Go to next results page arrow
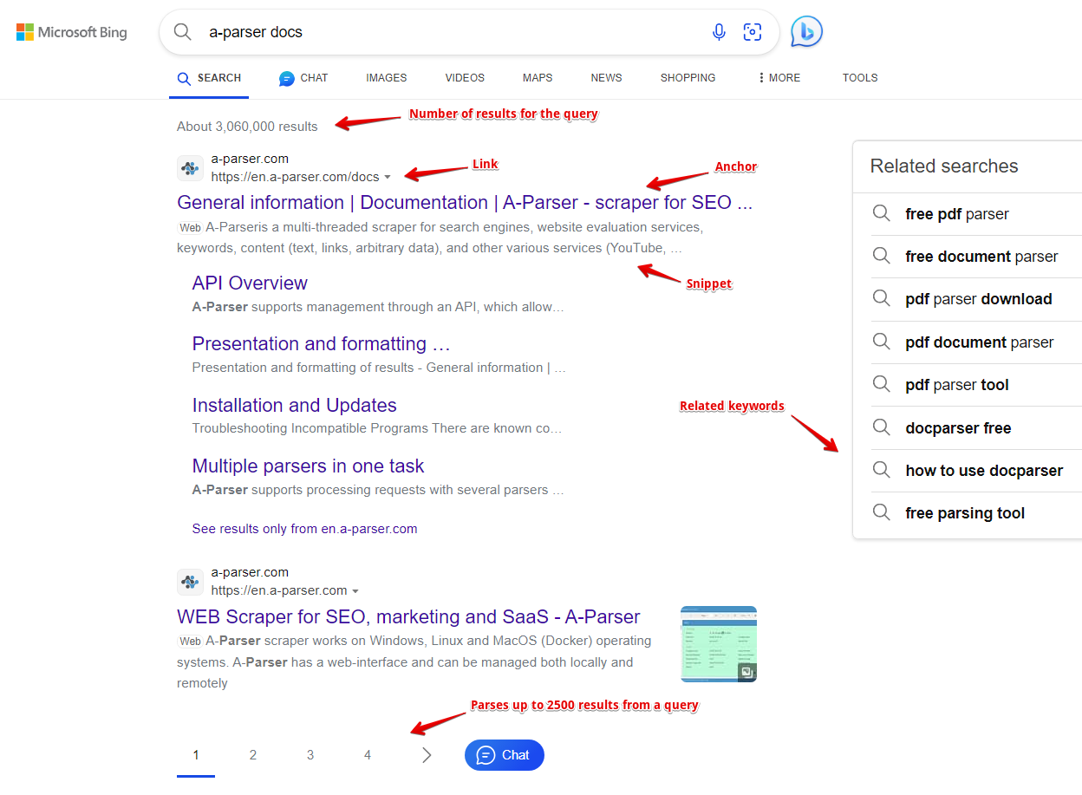This screenshot has height=795, width=1082. pyautogui.click(x=427, y=755)
